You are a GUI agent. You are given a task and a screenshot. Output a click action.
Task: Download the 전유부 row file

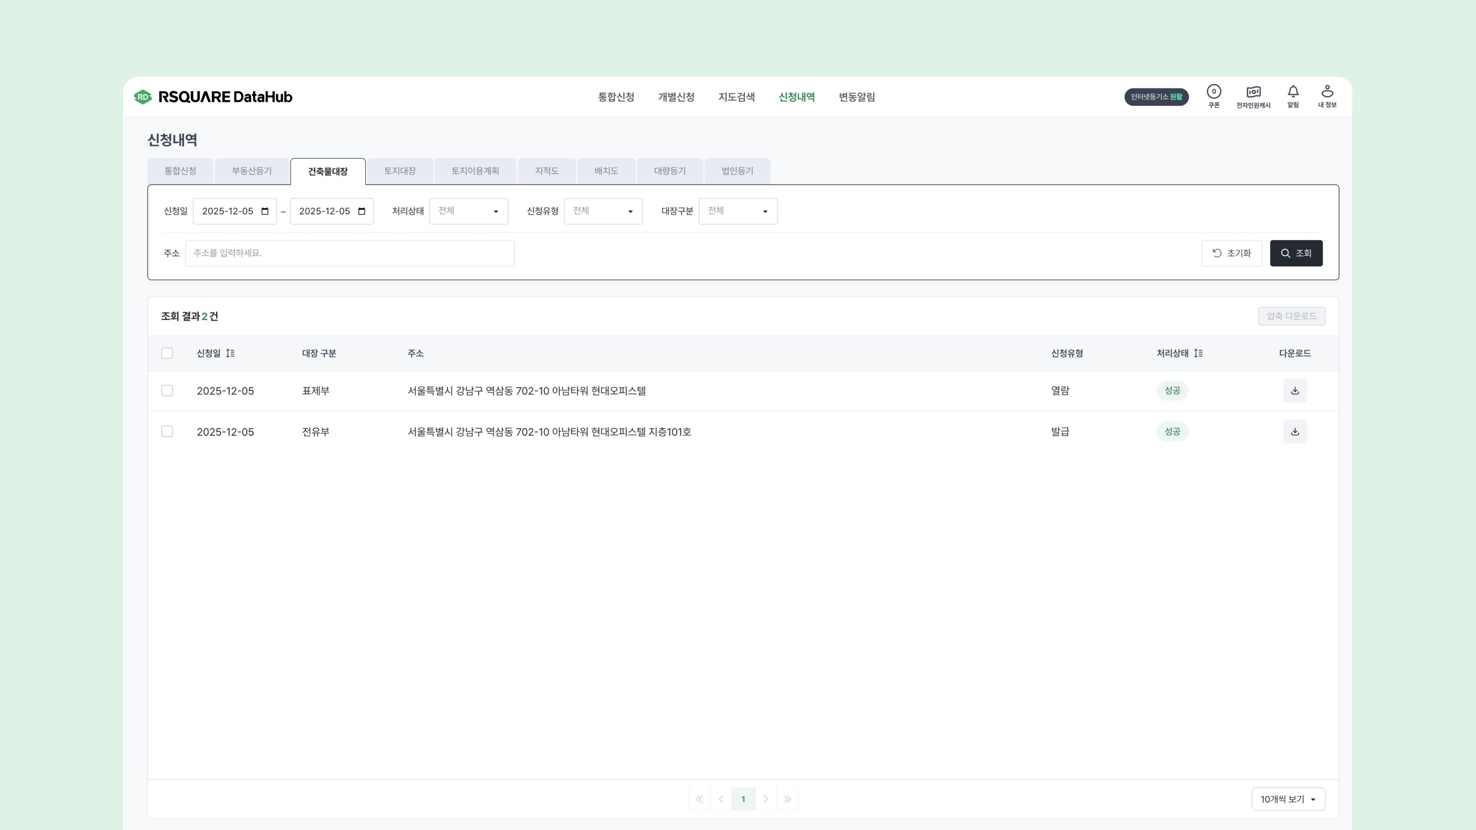[x=1294, y=431]
